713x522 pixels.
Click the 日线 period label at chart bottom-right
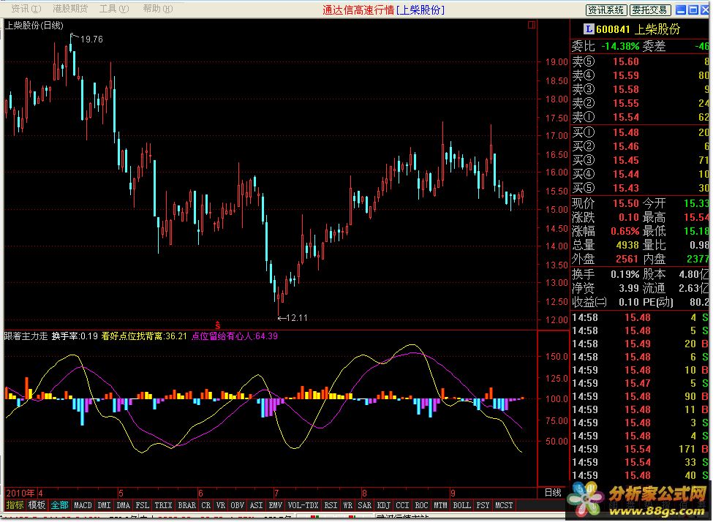pyautogui.click(x=553, y=493)
